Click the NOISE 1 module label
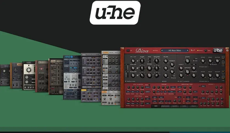This screenshot has width=230, height=133. coord(105,66)
